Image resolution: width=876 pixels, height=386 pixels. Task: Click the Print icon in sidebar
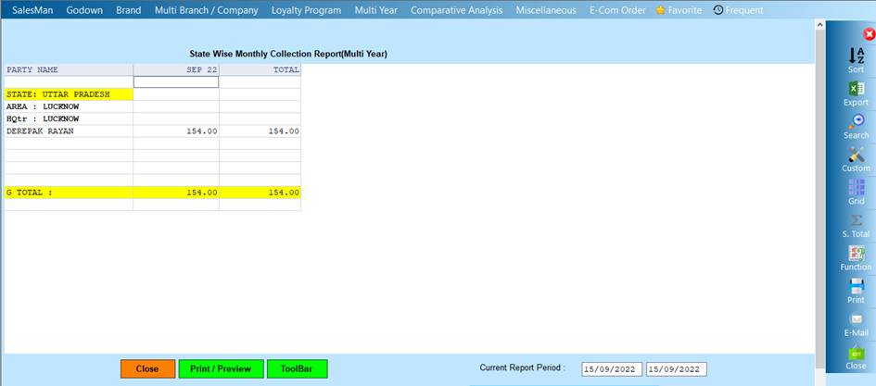click(856, 287)
